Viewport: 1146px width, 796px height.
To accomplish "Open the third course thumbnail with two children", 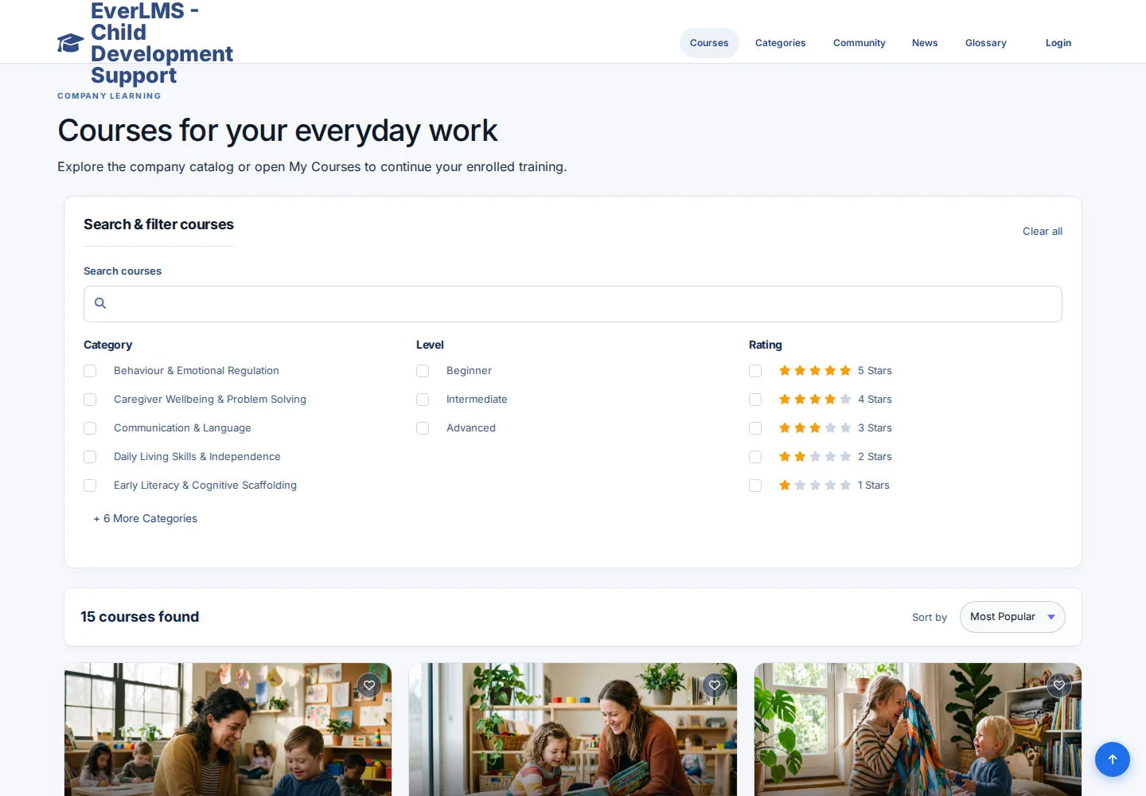I will (918, 729).
